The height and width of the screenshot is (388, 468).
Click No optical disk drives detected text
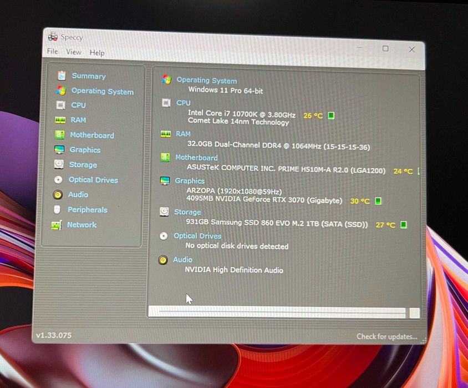point(237,246)
